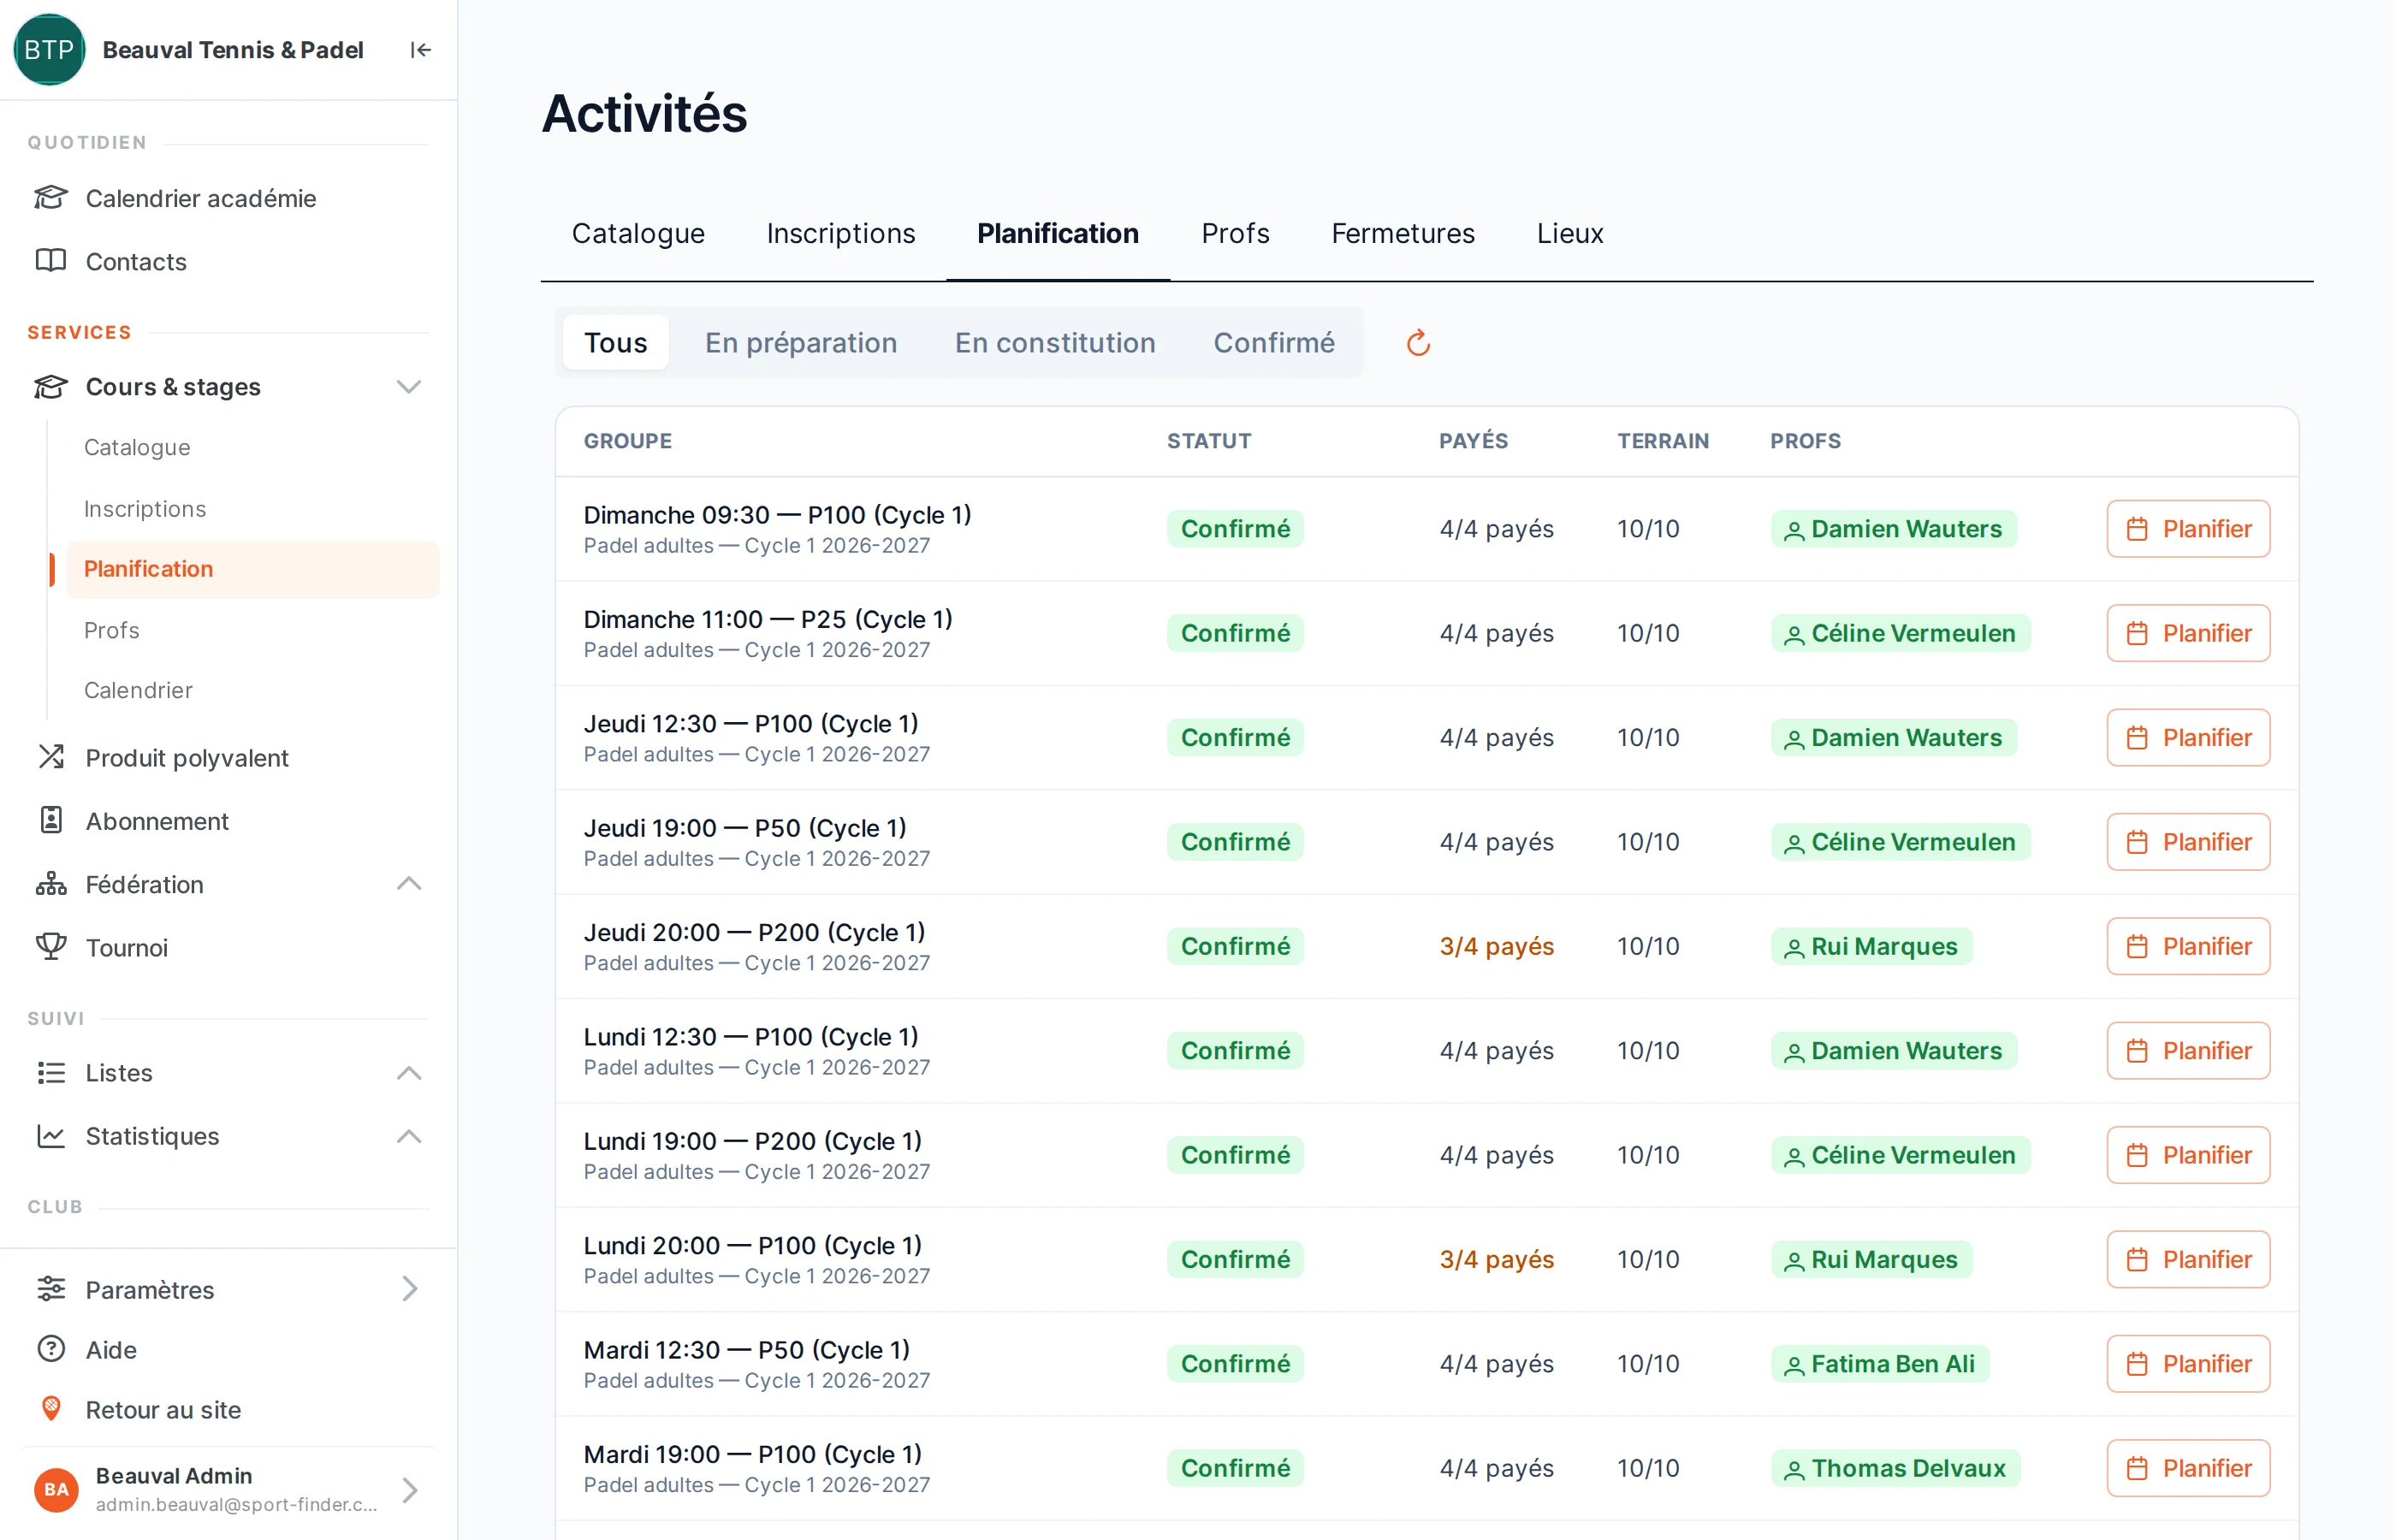Click Planifier for Jeudi 12:30 P100

(x=2188, y=738)
